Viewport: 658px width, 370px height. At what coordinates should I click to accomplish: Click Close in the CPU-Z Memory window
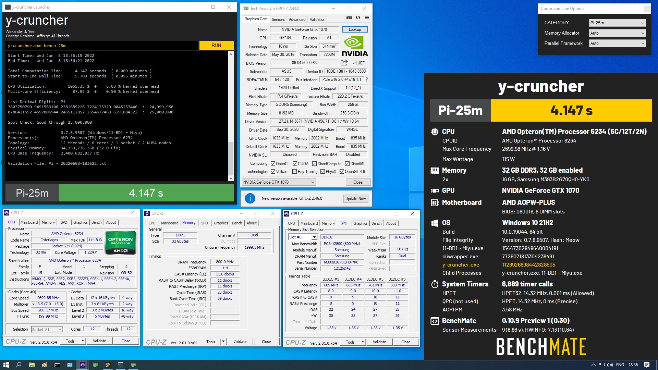[266, 342]
